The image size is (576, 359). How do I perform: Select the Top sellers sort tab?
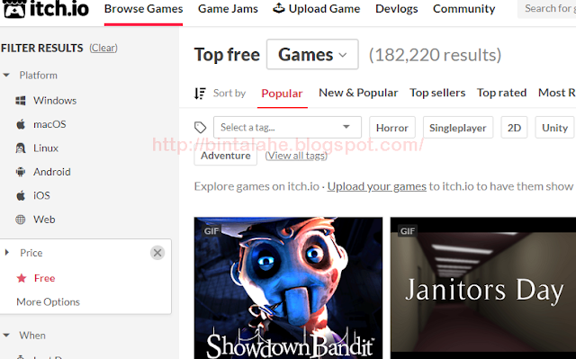(437, 93)
